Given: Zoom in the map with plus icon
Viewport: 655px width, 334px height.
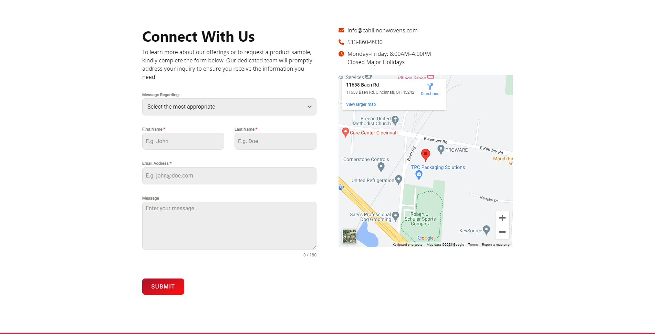Looking at the screenshot, I should 502,218.
